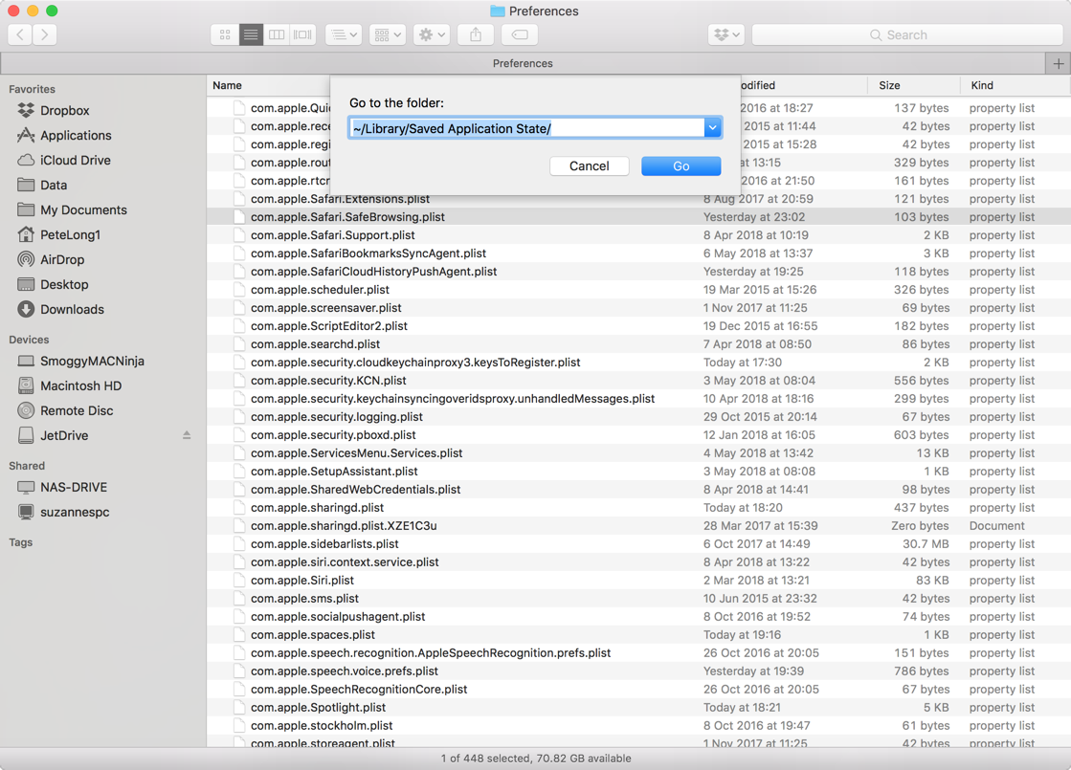Click the Tags heading in sidebar
Screen dimensions: 1071x770
tap(20, 542)
